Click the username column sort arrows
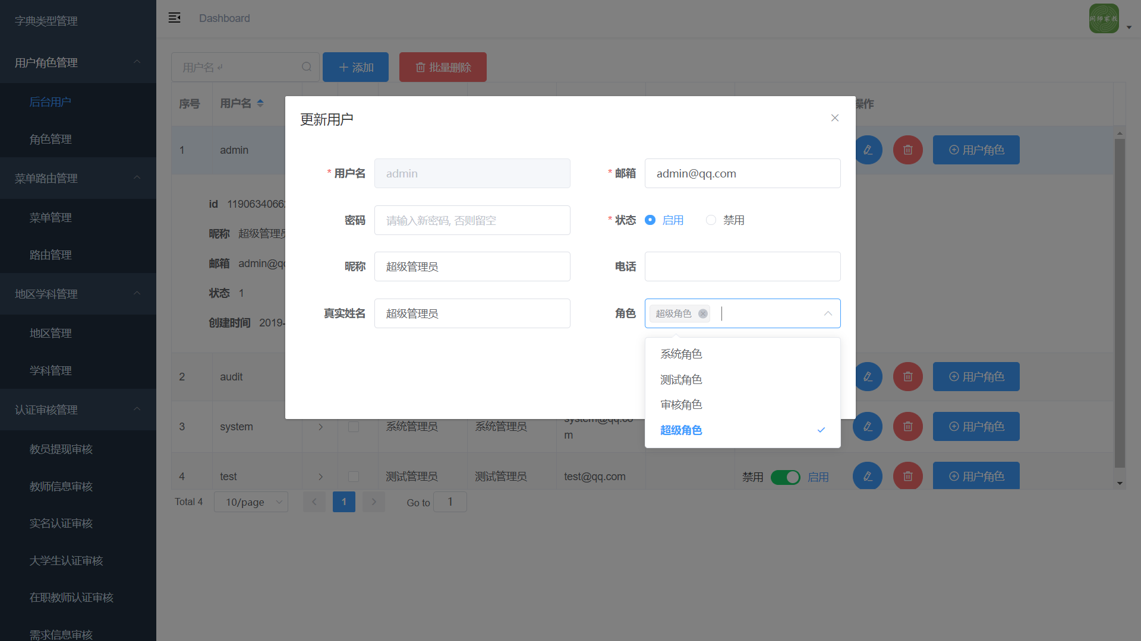 pos(260,103)
